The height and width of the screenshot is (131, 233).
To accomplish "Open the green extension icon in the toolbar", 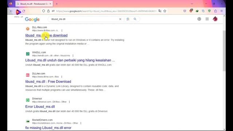I will point(197,11).
